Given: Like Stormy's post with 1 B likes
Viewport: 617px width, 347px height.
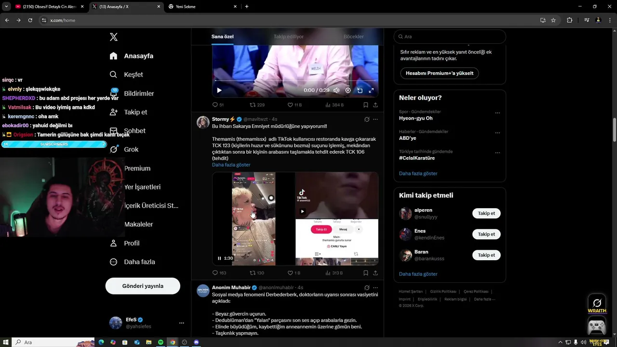Looking at the screenshot, I should tap(294, 273).
